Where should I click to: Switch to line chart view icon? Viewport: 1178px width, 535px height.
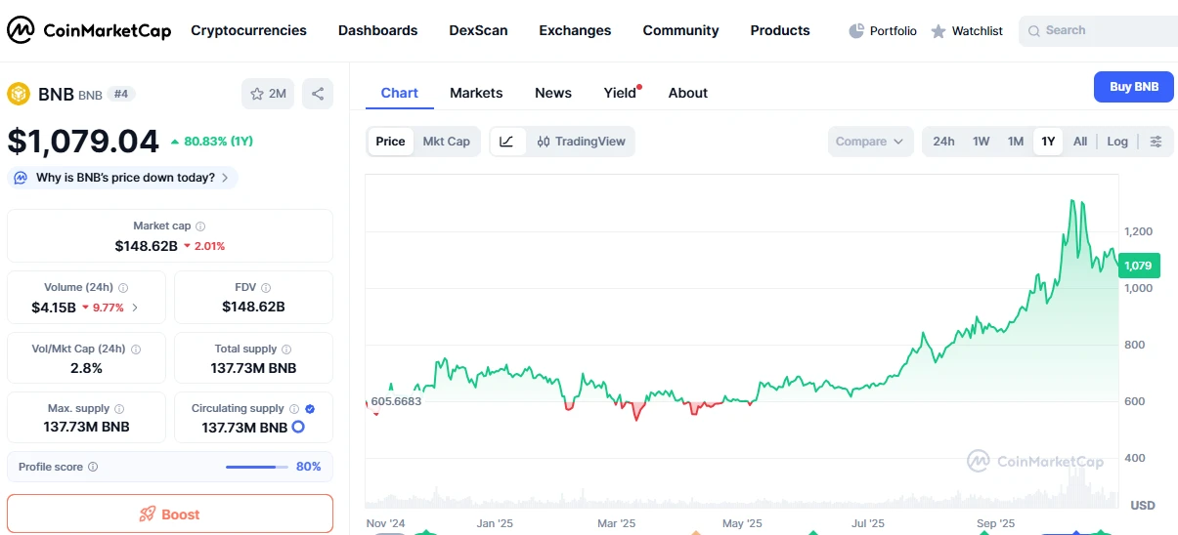[x=506, y=142]
